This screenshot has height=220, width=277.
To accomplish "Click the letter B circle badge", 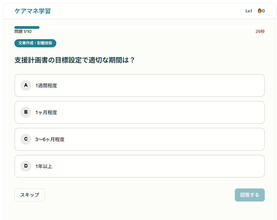I will click(26, 112).
